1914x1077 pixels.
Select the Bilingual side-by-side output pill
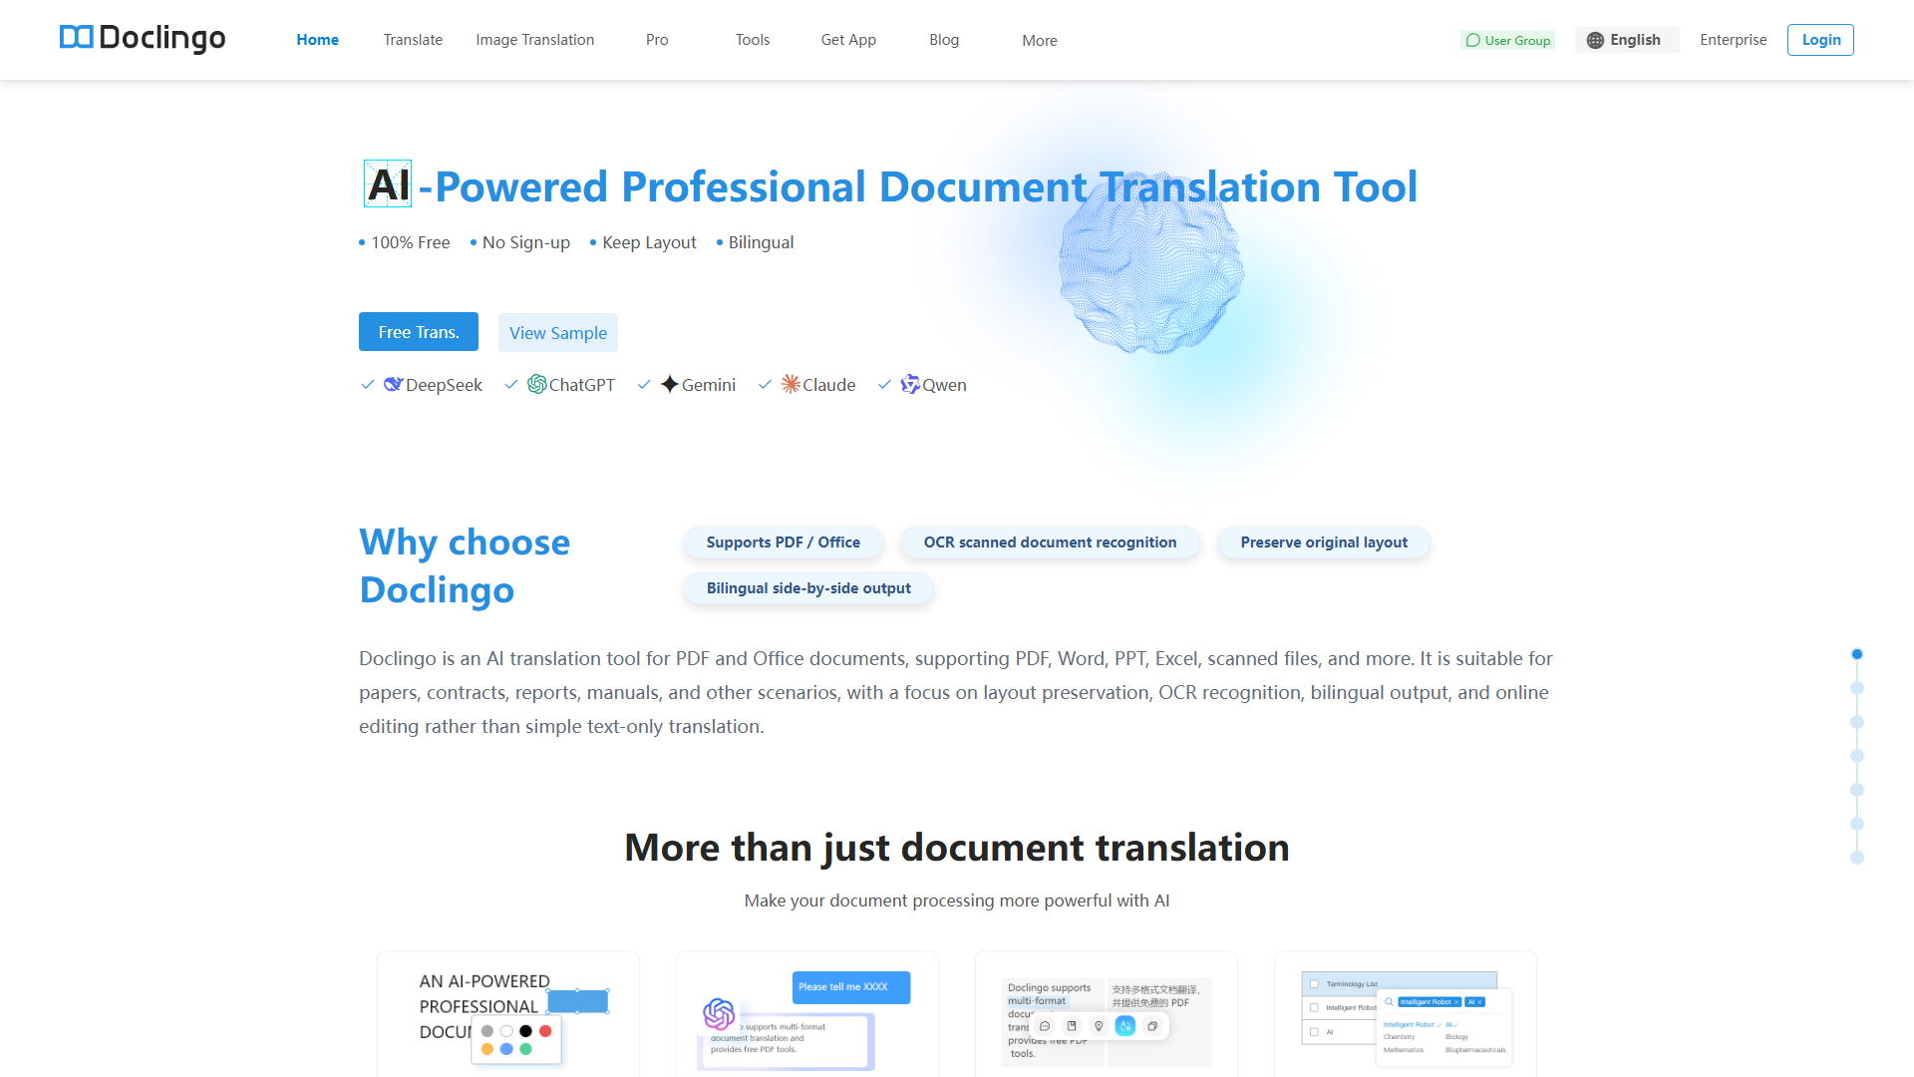tap(808, 588)
